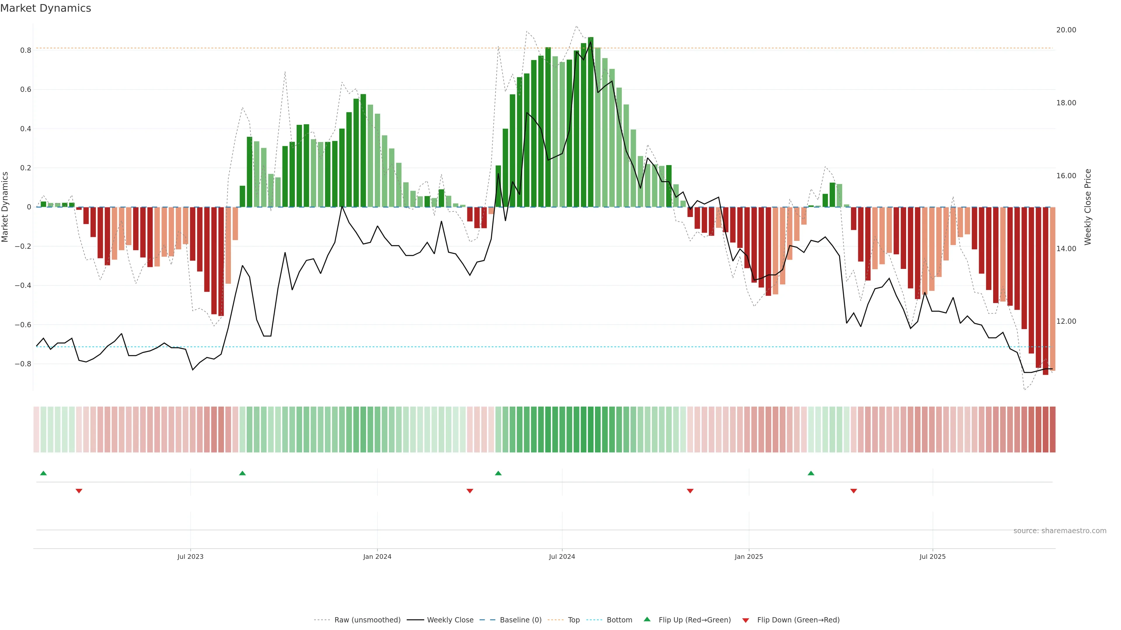Click the darkest red heat-strip cell at the far right
The width and height of the screenshot is (1121, 630).
(x=1052, y=430)
